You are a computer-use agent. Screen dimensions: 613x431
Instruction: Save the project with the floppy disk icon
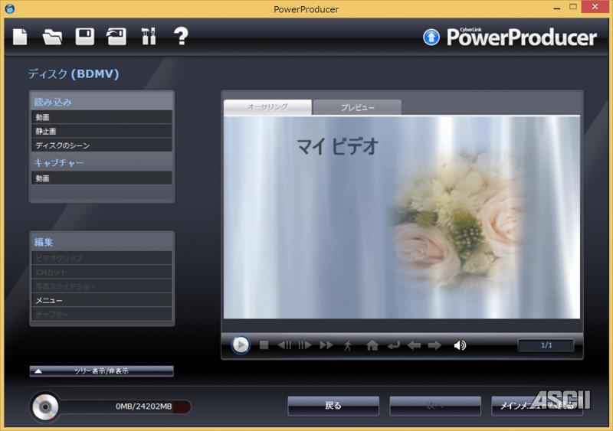click(x=84, y=37)
